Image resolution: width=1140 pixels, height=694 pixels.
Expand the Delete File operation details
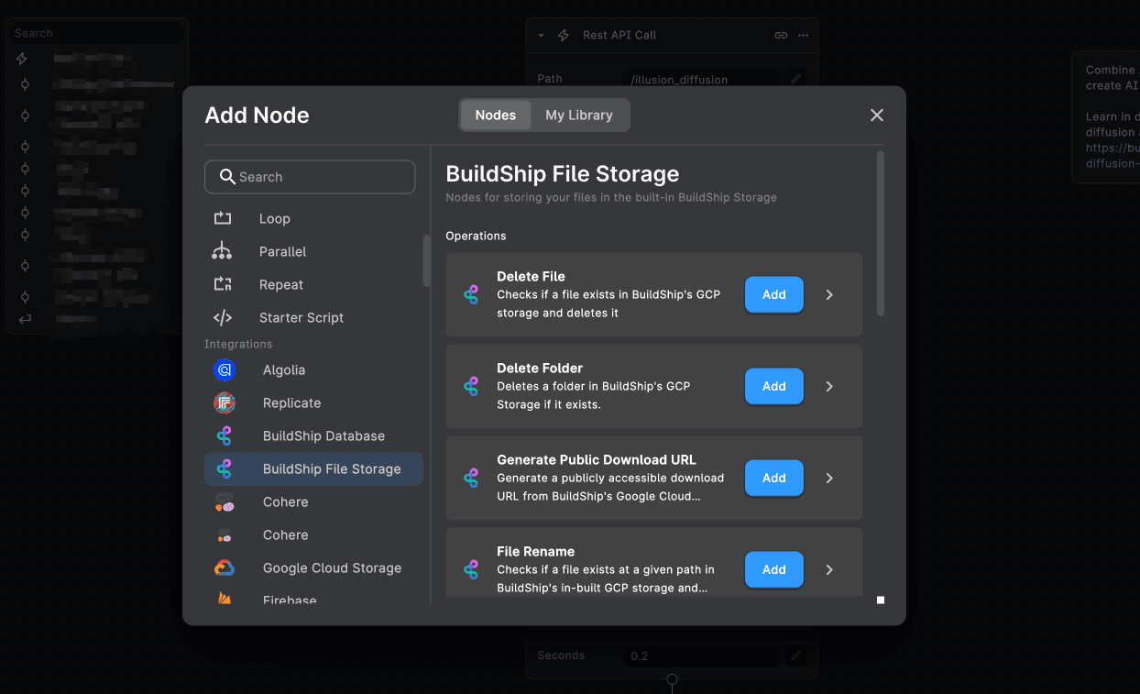tap(829, 294)
